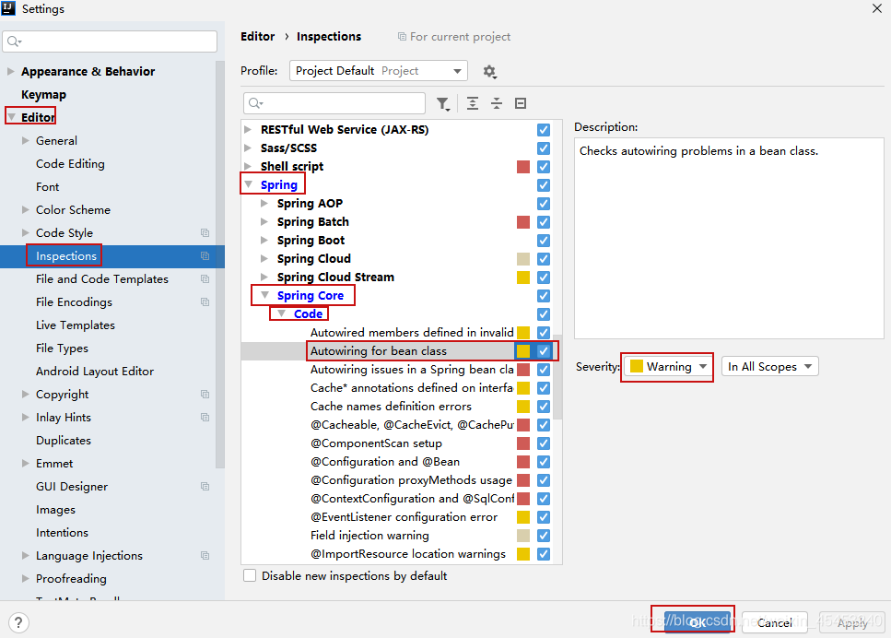Screen dimensions: 891x638
Task: Uncheck the Autowiring for bean class checkbox
Action: [544, 351]
